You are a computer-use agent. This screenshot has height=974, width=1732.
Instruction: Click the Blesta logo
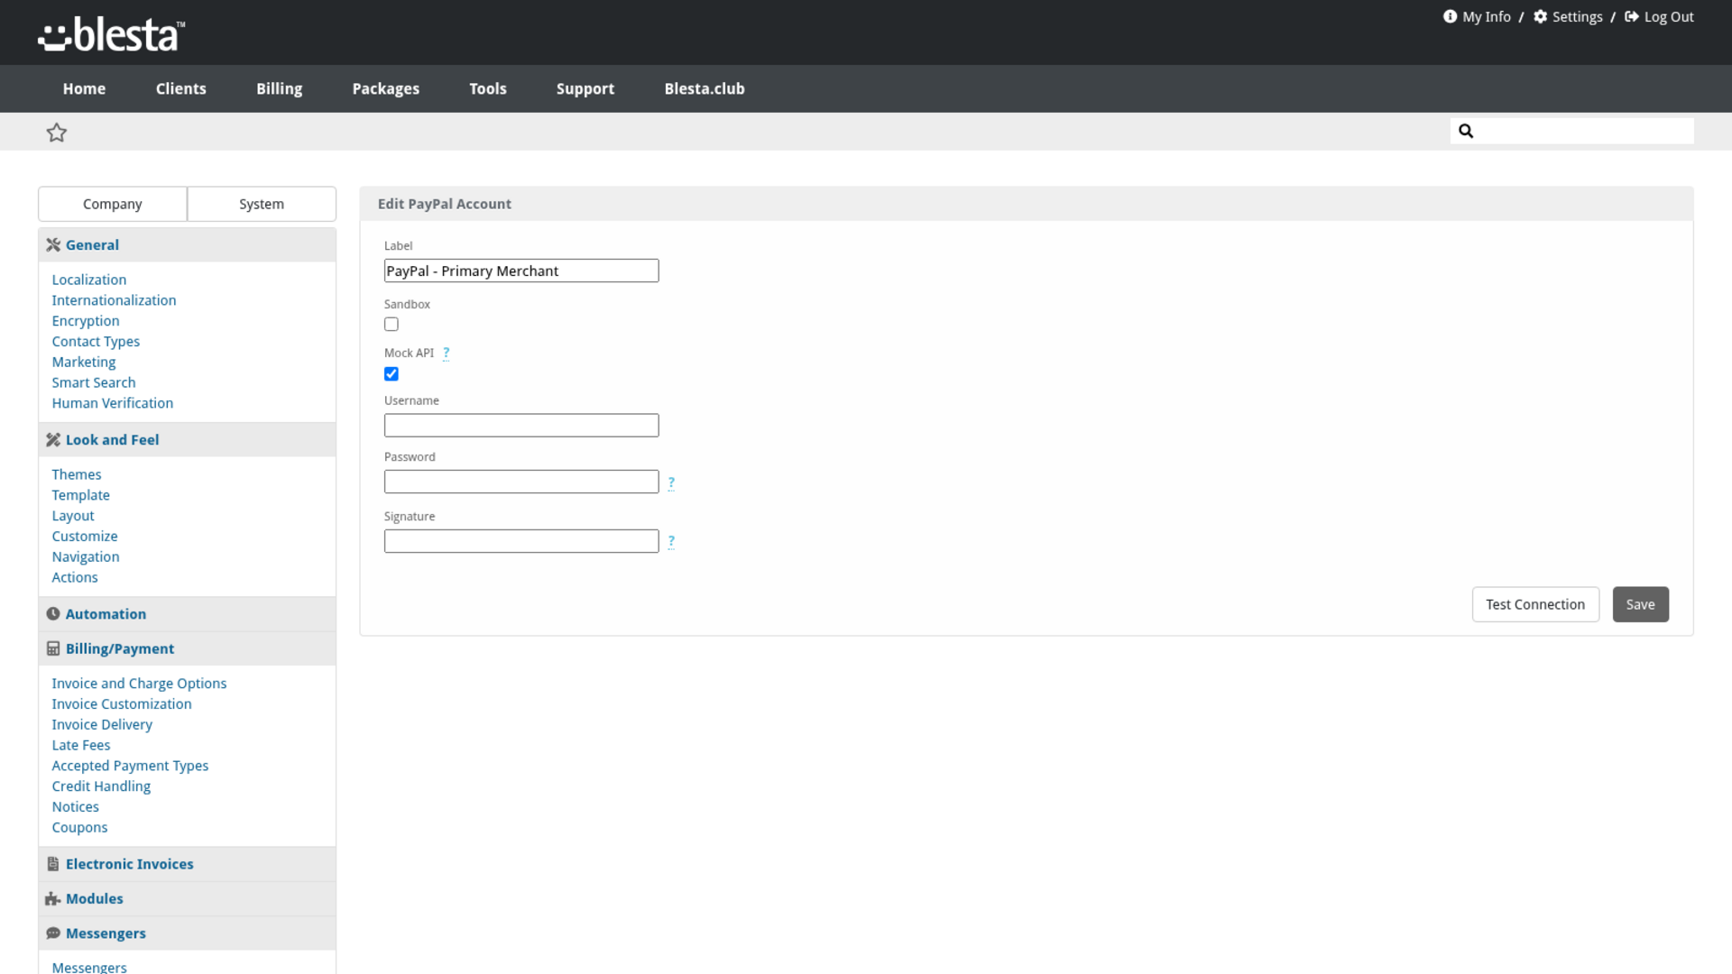pos(111,35)
